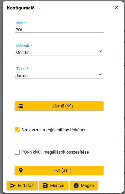Open the Jármű type selection field
The height and width of the screenshot is (194, 125).
tap(59, 75)
